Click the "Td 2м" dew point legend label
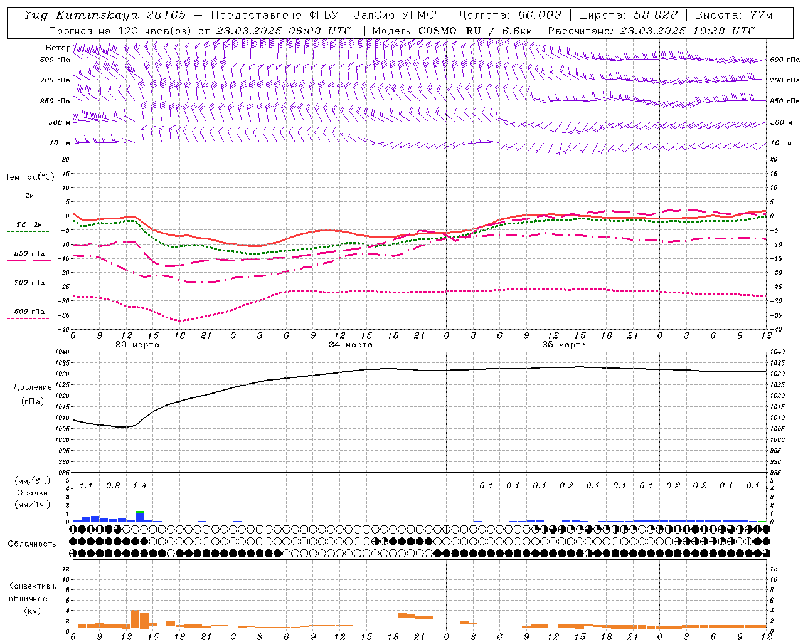 (29, 224)
